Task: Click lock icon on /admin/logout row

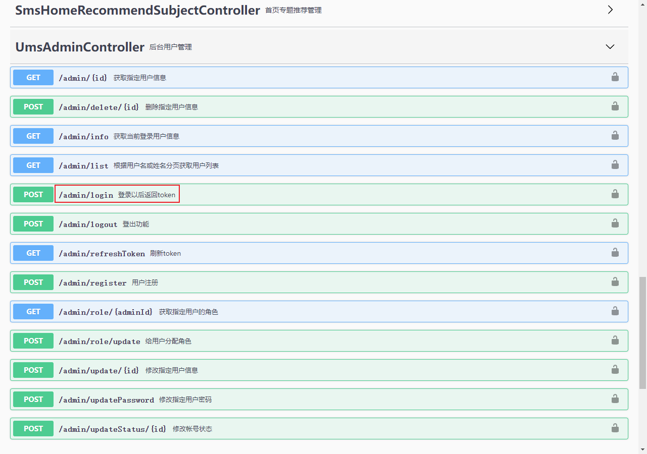Action: click(615, 223)
